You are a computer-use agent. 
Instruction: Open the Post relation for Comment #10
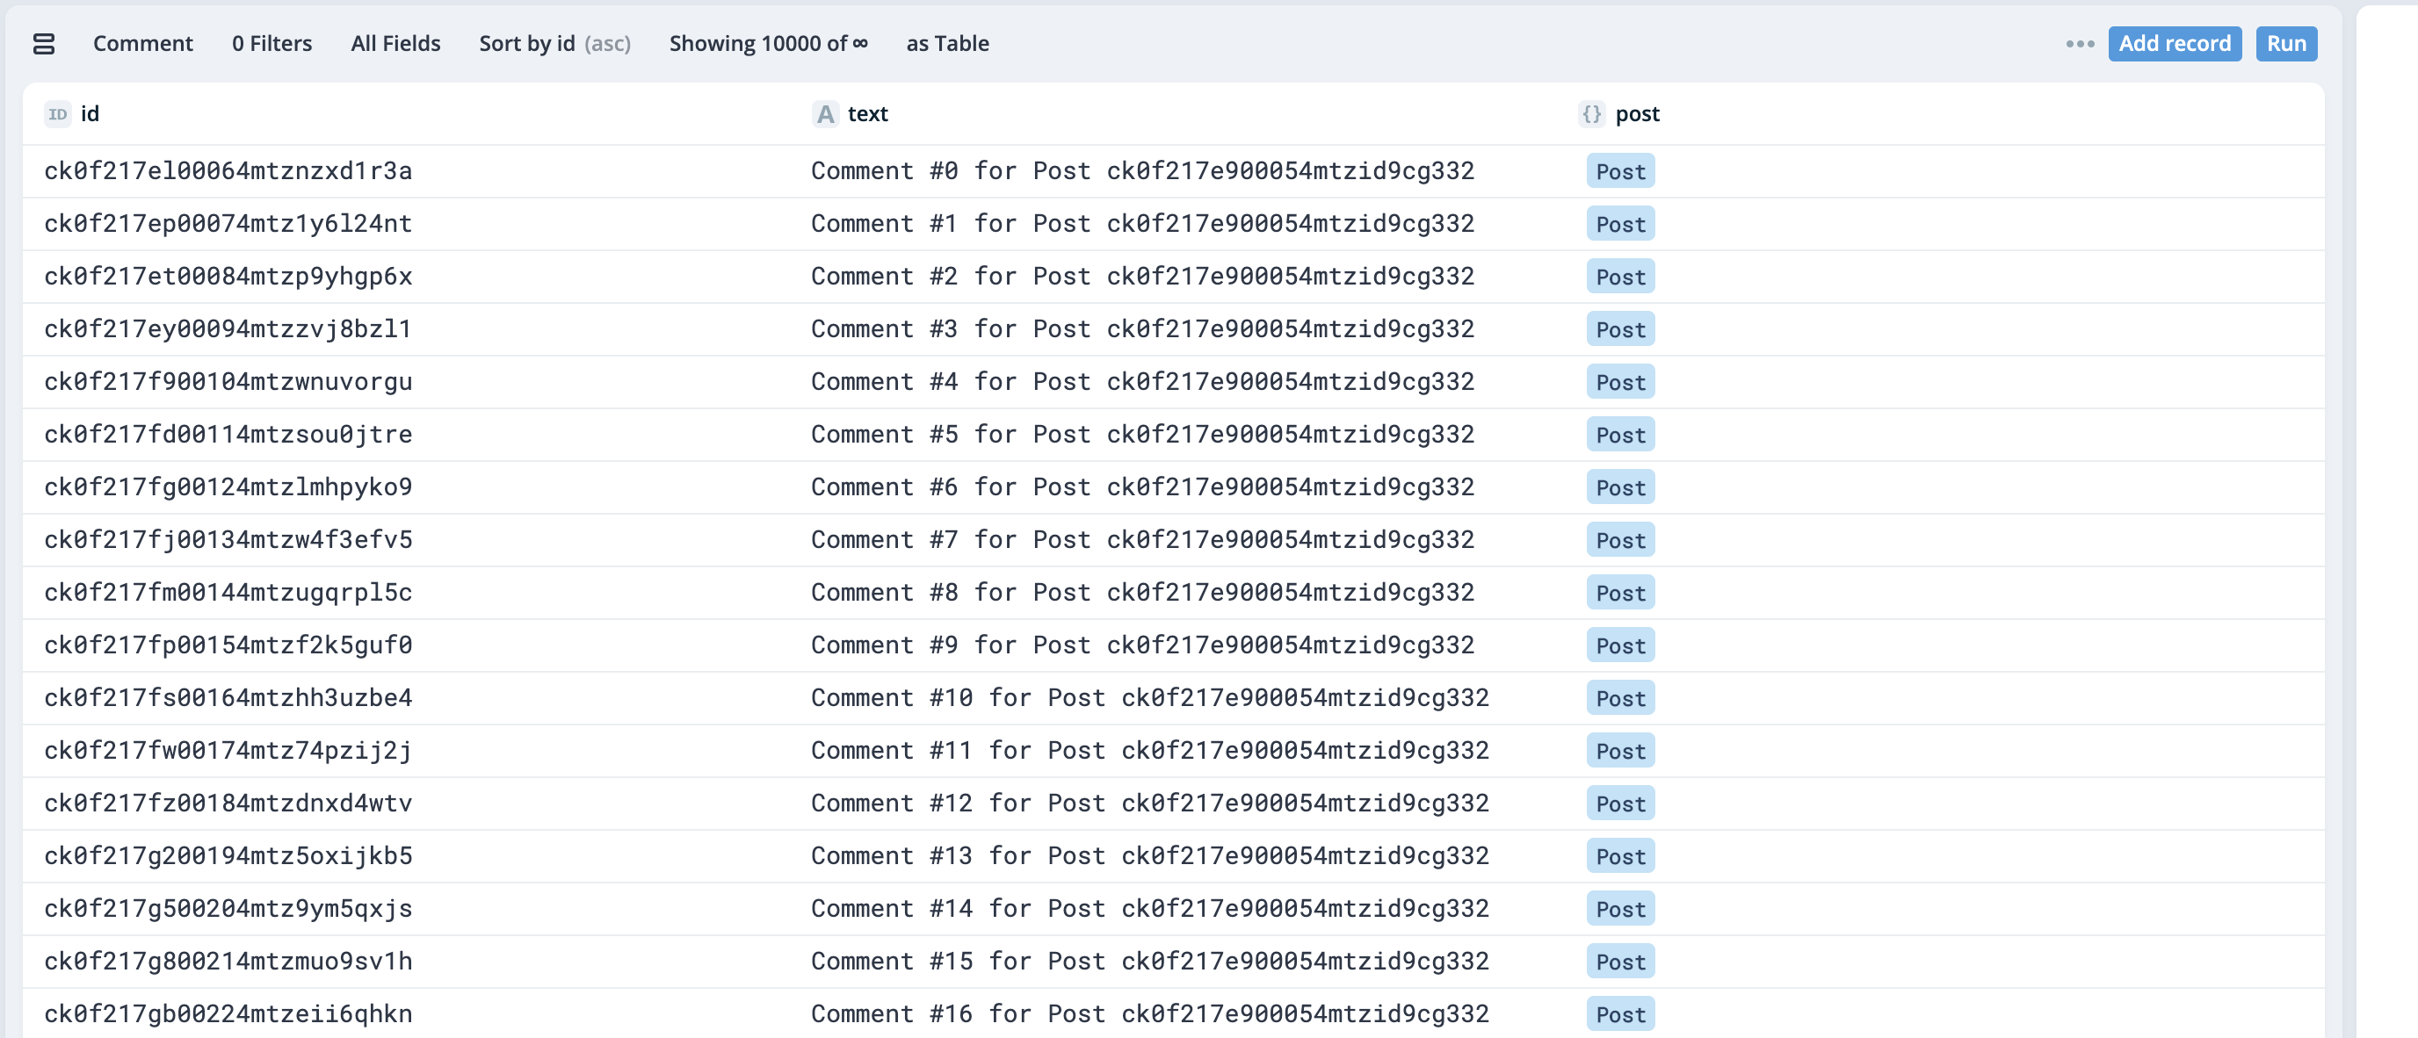click(x=1620, y=697)
